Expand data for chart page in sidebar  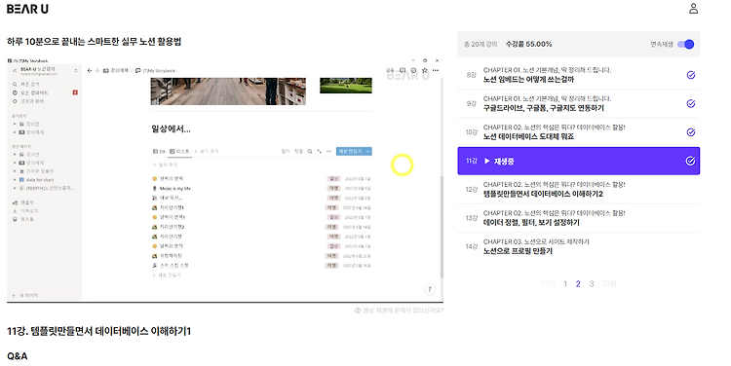(15, 180)
